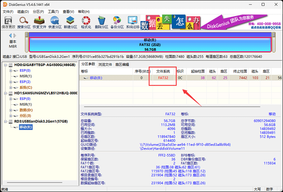Viewport: 283px width, 192px height.
Task: Click the 卷标 column header
Action: [x=106, y=71]
